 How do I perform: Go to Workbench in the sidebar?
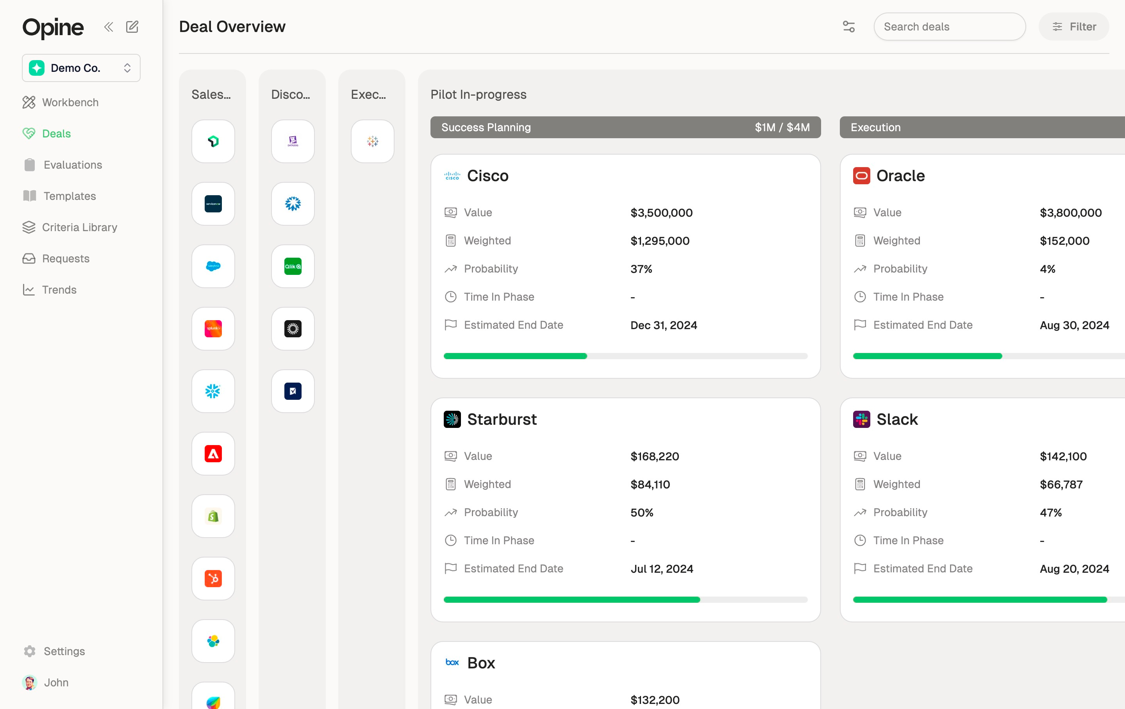pyautogui.click(x=60, y=102)
